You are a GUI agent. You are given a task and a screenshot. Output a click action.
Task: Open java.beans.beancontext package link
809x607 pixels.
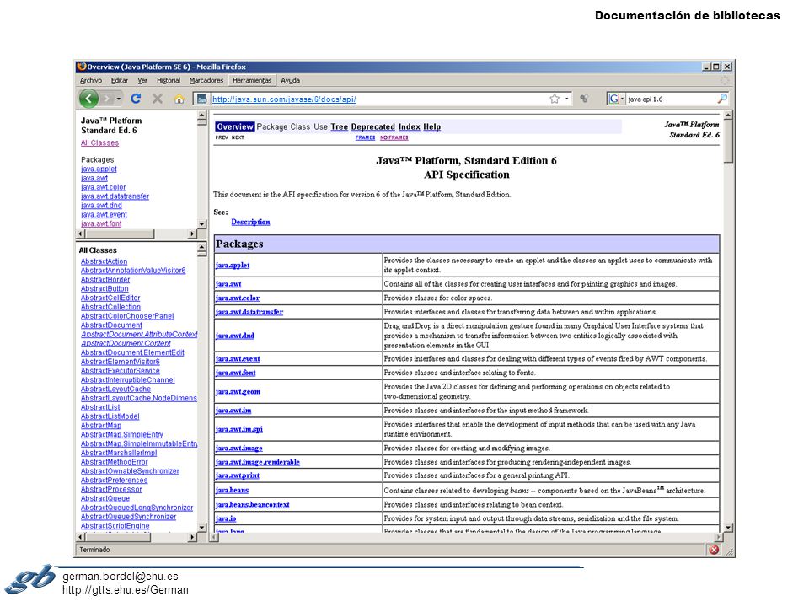252,505
